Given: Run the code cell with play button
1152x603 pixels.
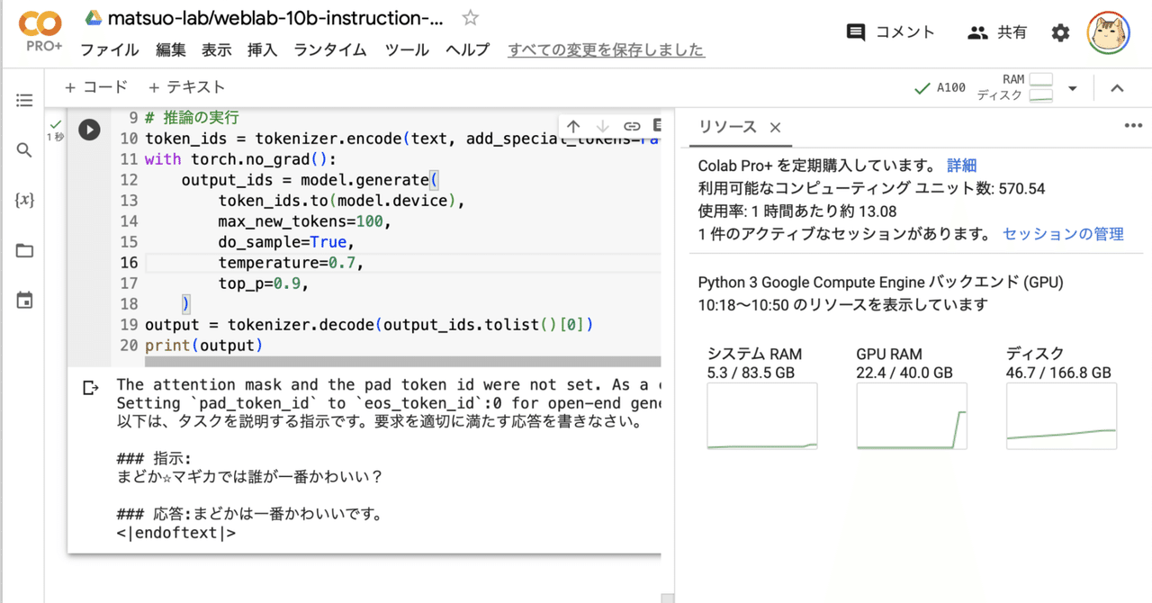Looking at the screenshot, I should pos(88,130).
